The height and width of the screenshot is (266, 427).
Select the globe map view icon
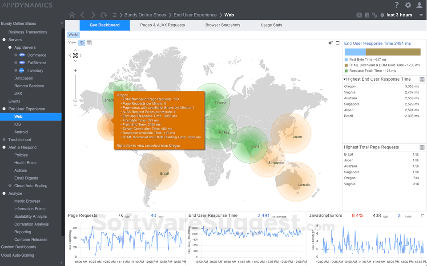82,43
